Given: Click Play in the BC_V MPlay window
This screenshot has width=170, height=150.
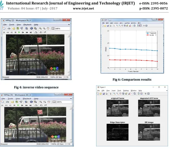Looking at the screenshot, I should click(x=18, y=105).
